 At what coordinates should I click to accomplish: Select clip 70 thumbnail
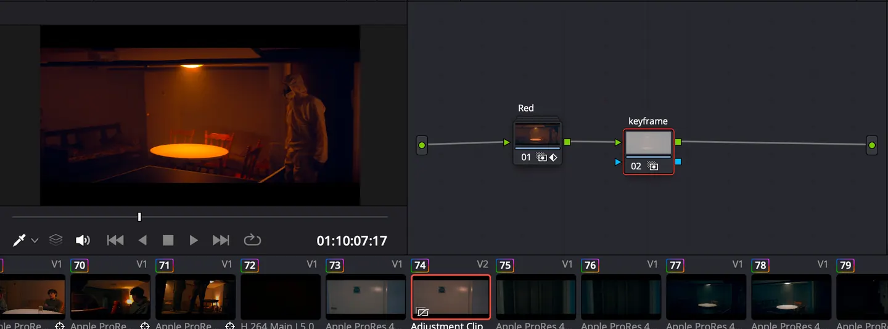tap(110, 297)
